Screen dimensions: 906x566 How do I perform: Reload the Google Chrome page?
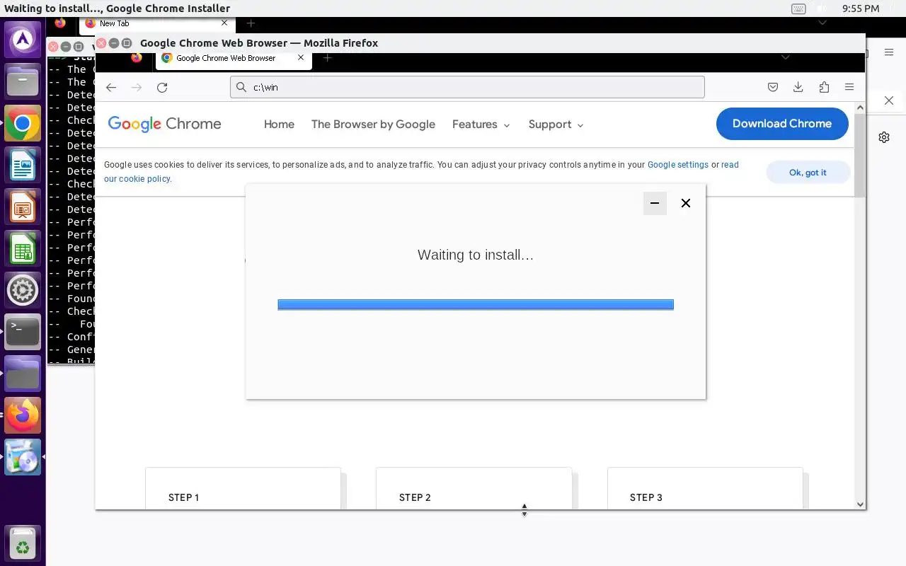[162, 87]
